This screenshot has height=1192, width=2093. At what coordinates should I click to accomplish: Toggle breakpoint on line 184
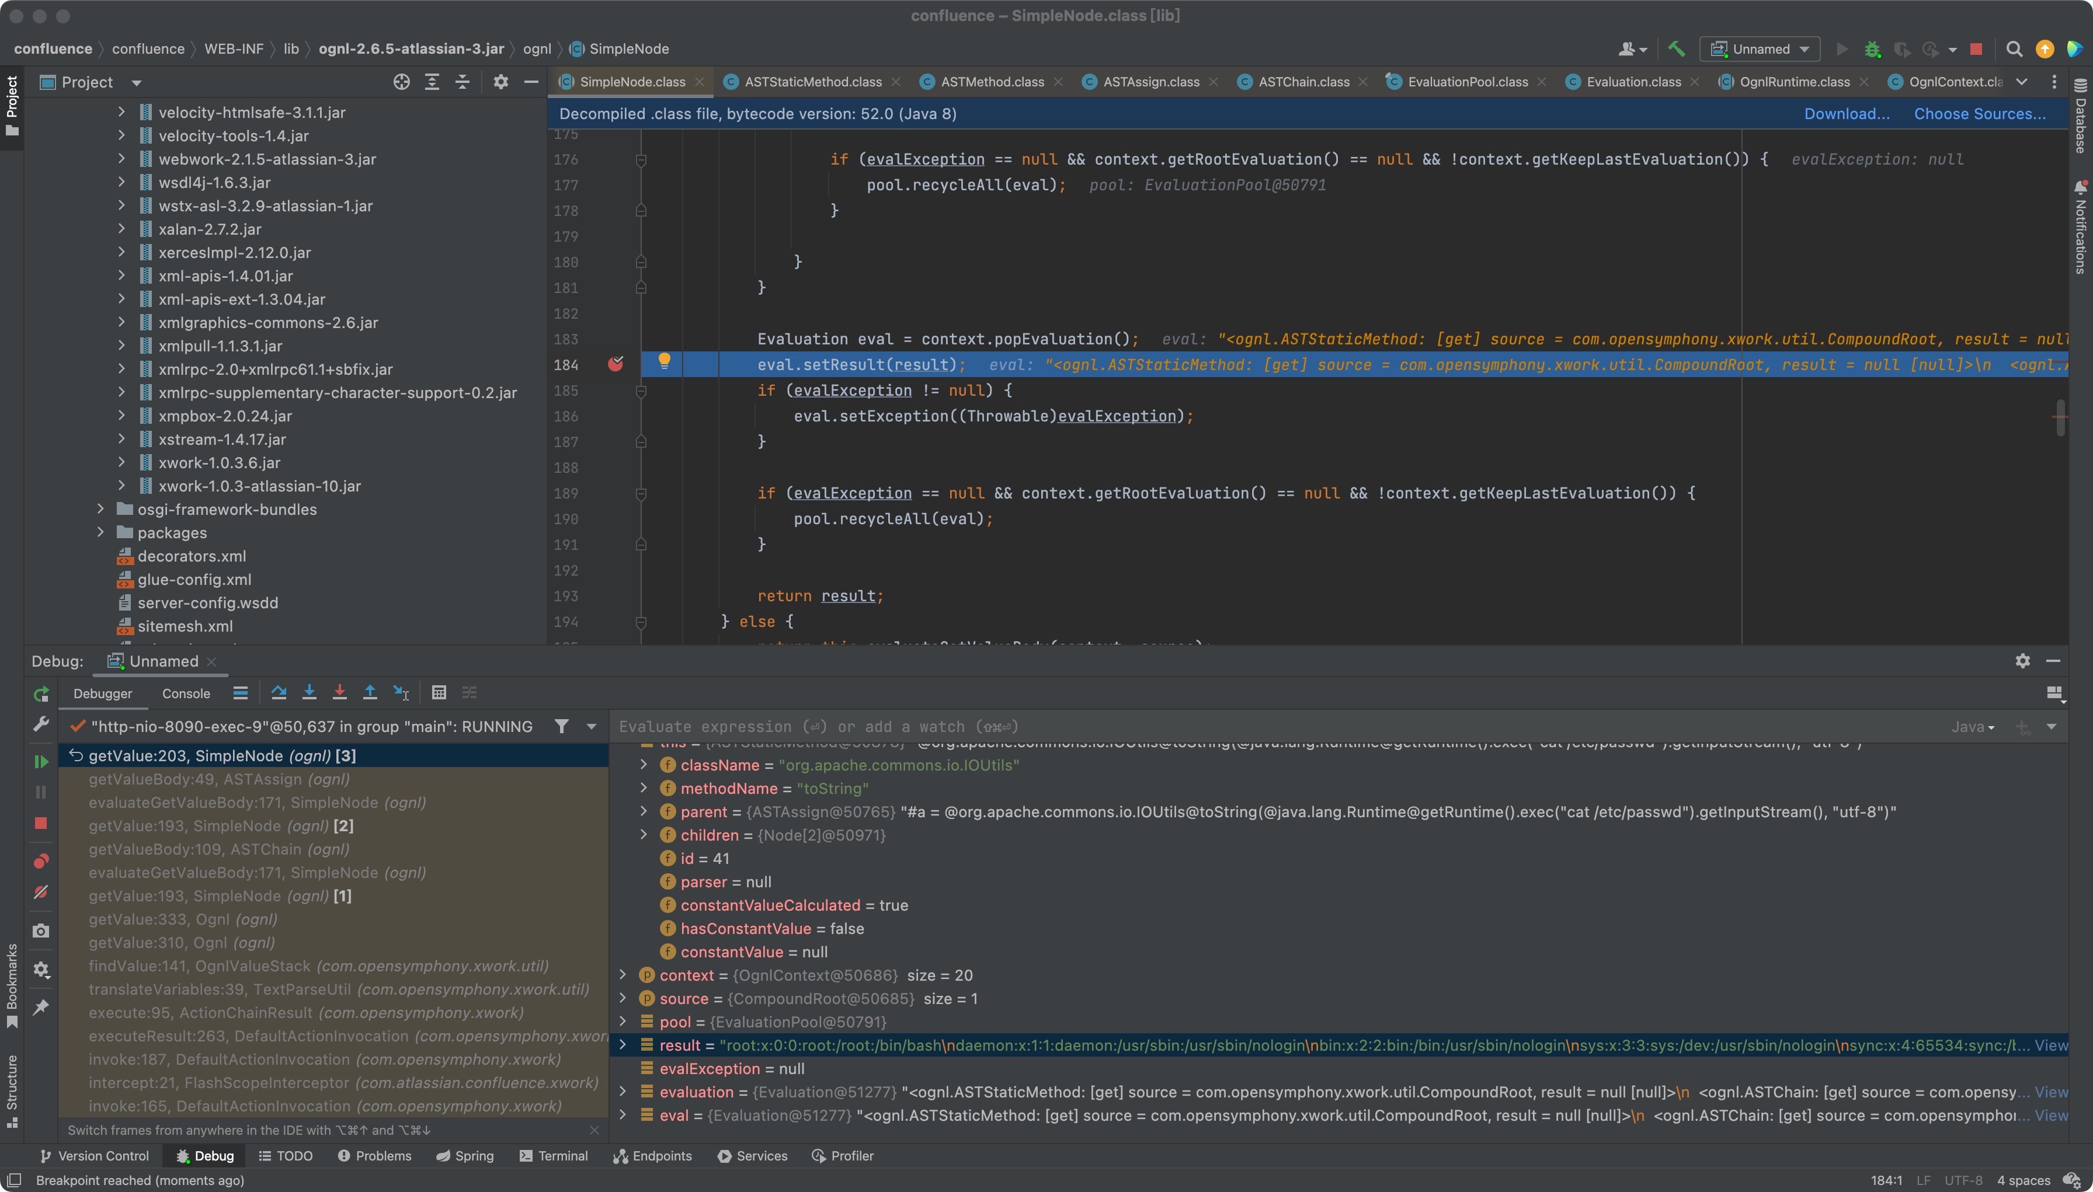pos(616,364)
